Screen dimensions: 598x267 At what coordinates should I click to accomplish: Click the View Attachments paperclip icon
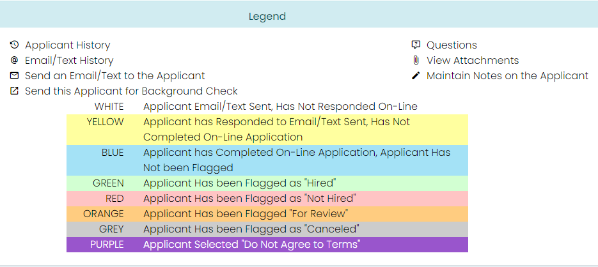click(x=416, y=61)
